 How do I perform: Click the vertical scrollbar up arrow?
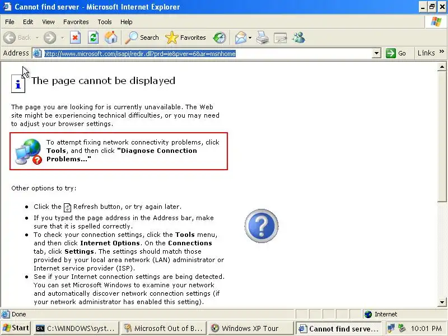[x=442, y=67]
